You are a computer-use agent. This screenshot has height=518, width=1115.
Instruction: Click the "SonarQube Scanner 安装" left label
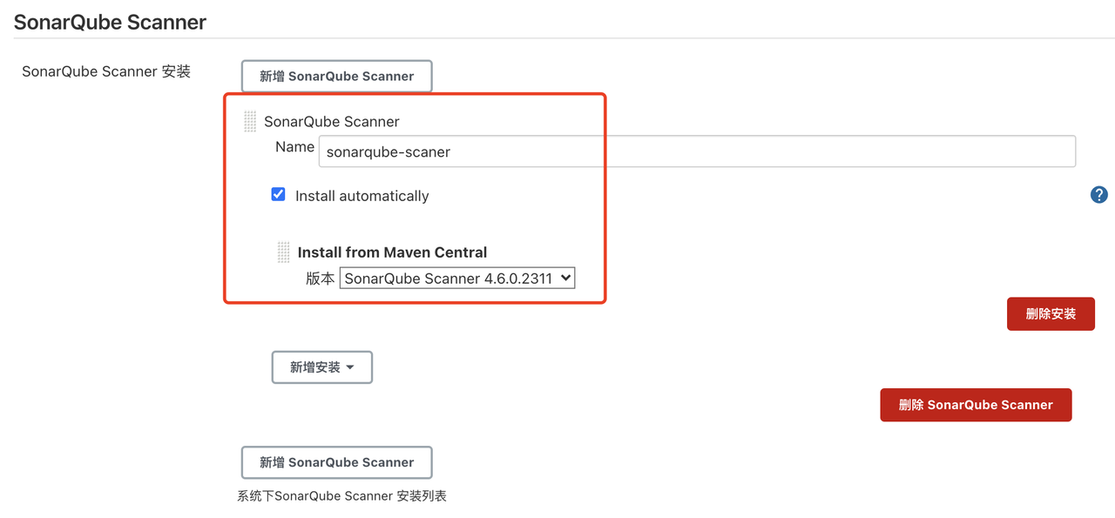click(x=106, y=71)
